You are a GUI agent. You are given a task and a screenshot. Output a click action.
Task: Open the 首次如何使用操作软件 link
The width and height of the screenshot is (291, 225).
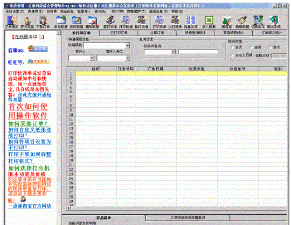[28, 111]
